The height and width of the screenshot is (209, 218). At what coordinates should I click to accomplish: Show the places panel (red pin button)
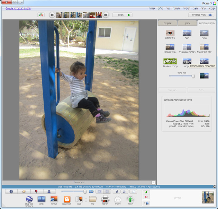tap(36, 191)
